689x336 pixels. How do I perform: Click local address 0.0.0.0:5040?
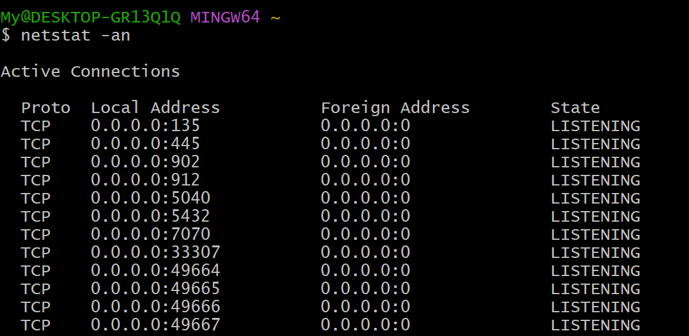coord(151,198)
